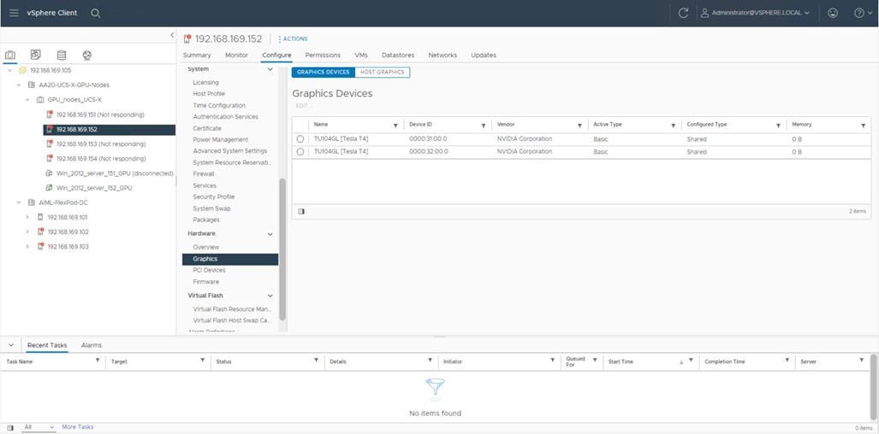Open the VMs tab
879x434 pixels.
pos(361,56)
